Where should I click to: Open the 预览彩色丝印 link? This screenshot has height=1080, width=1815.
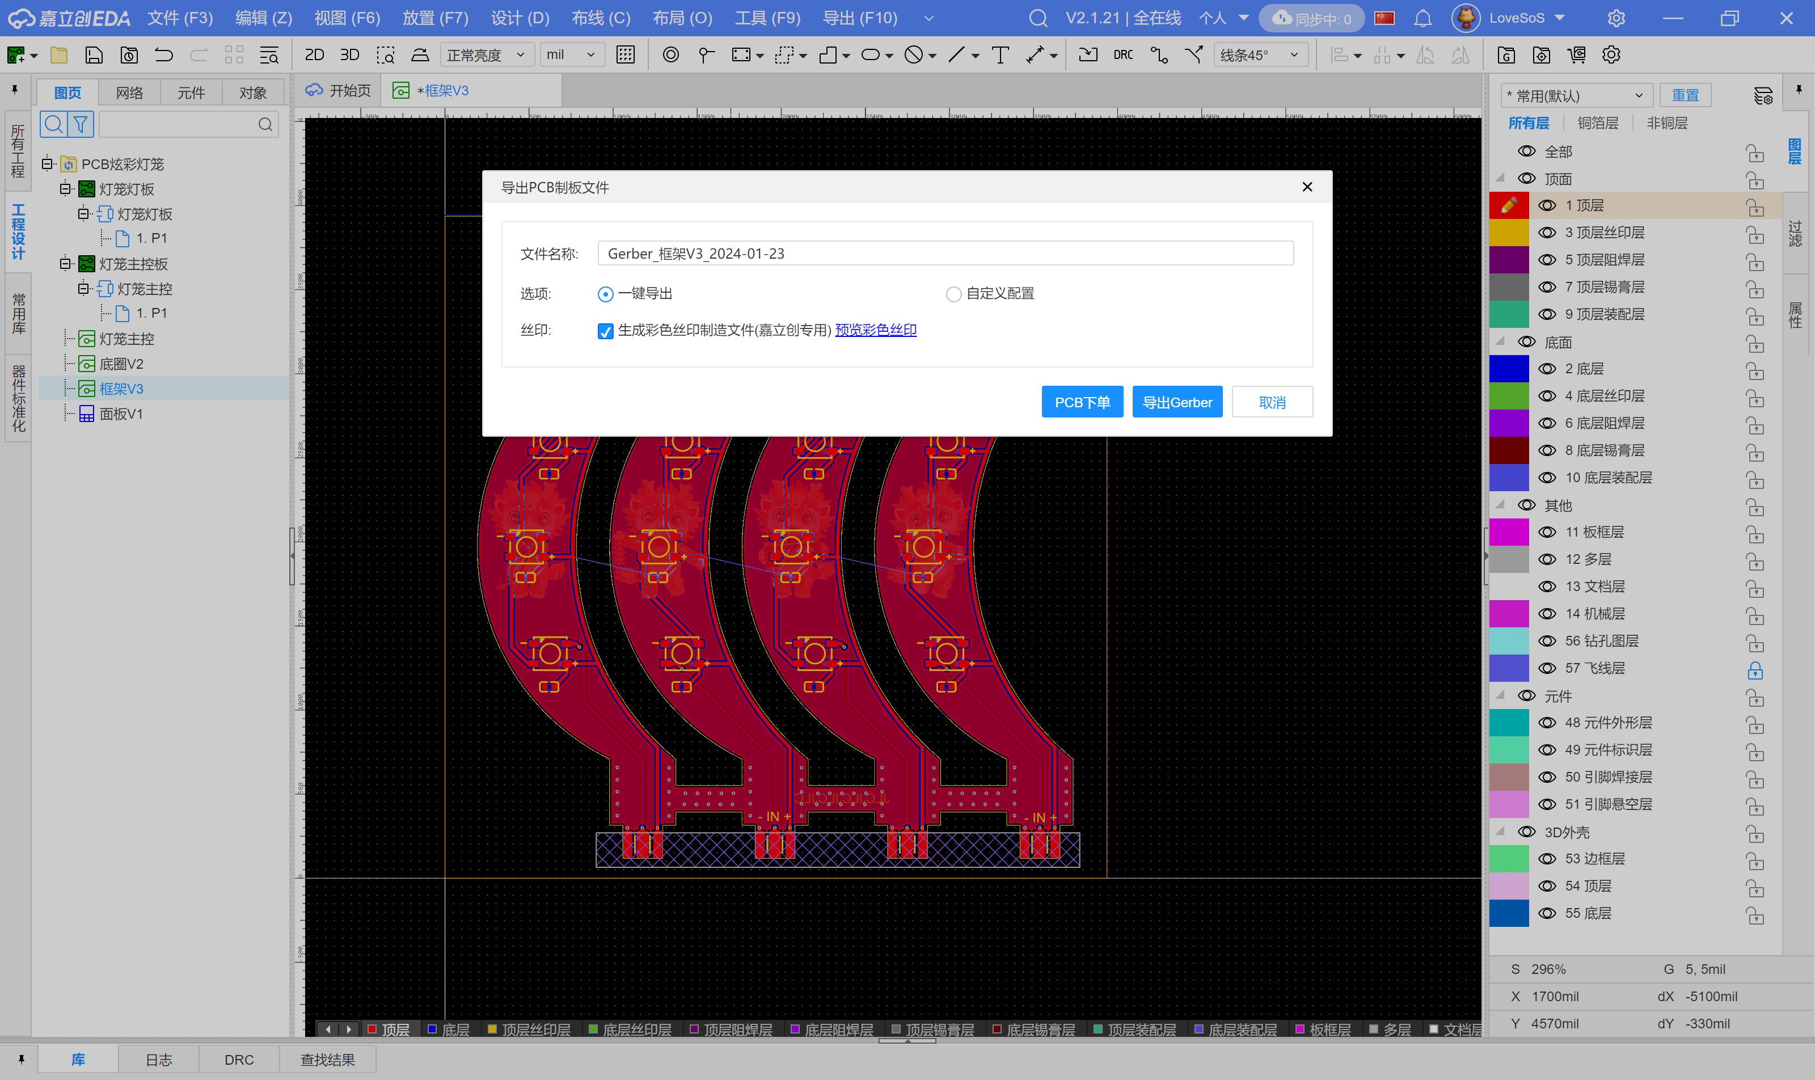[x=876, y=330]
